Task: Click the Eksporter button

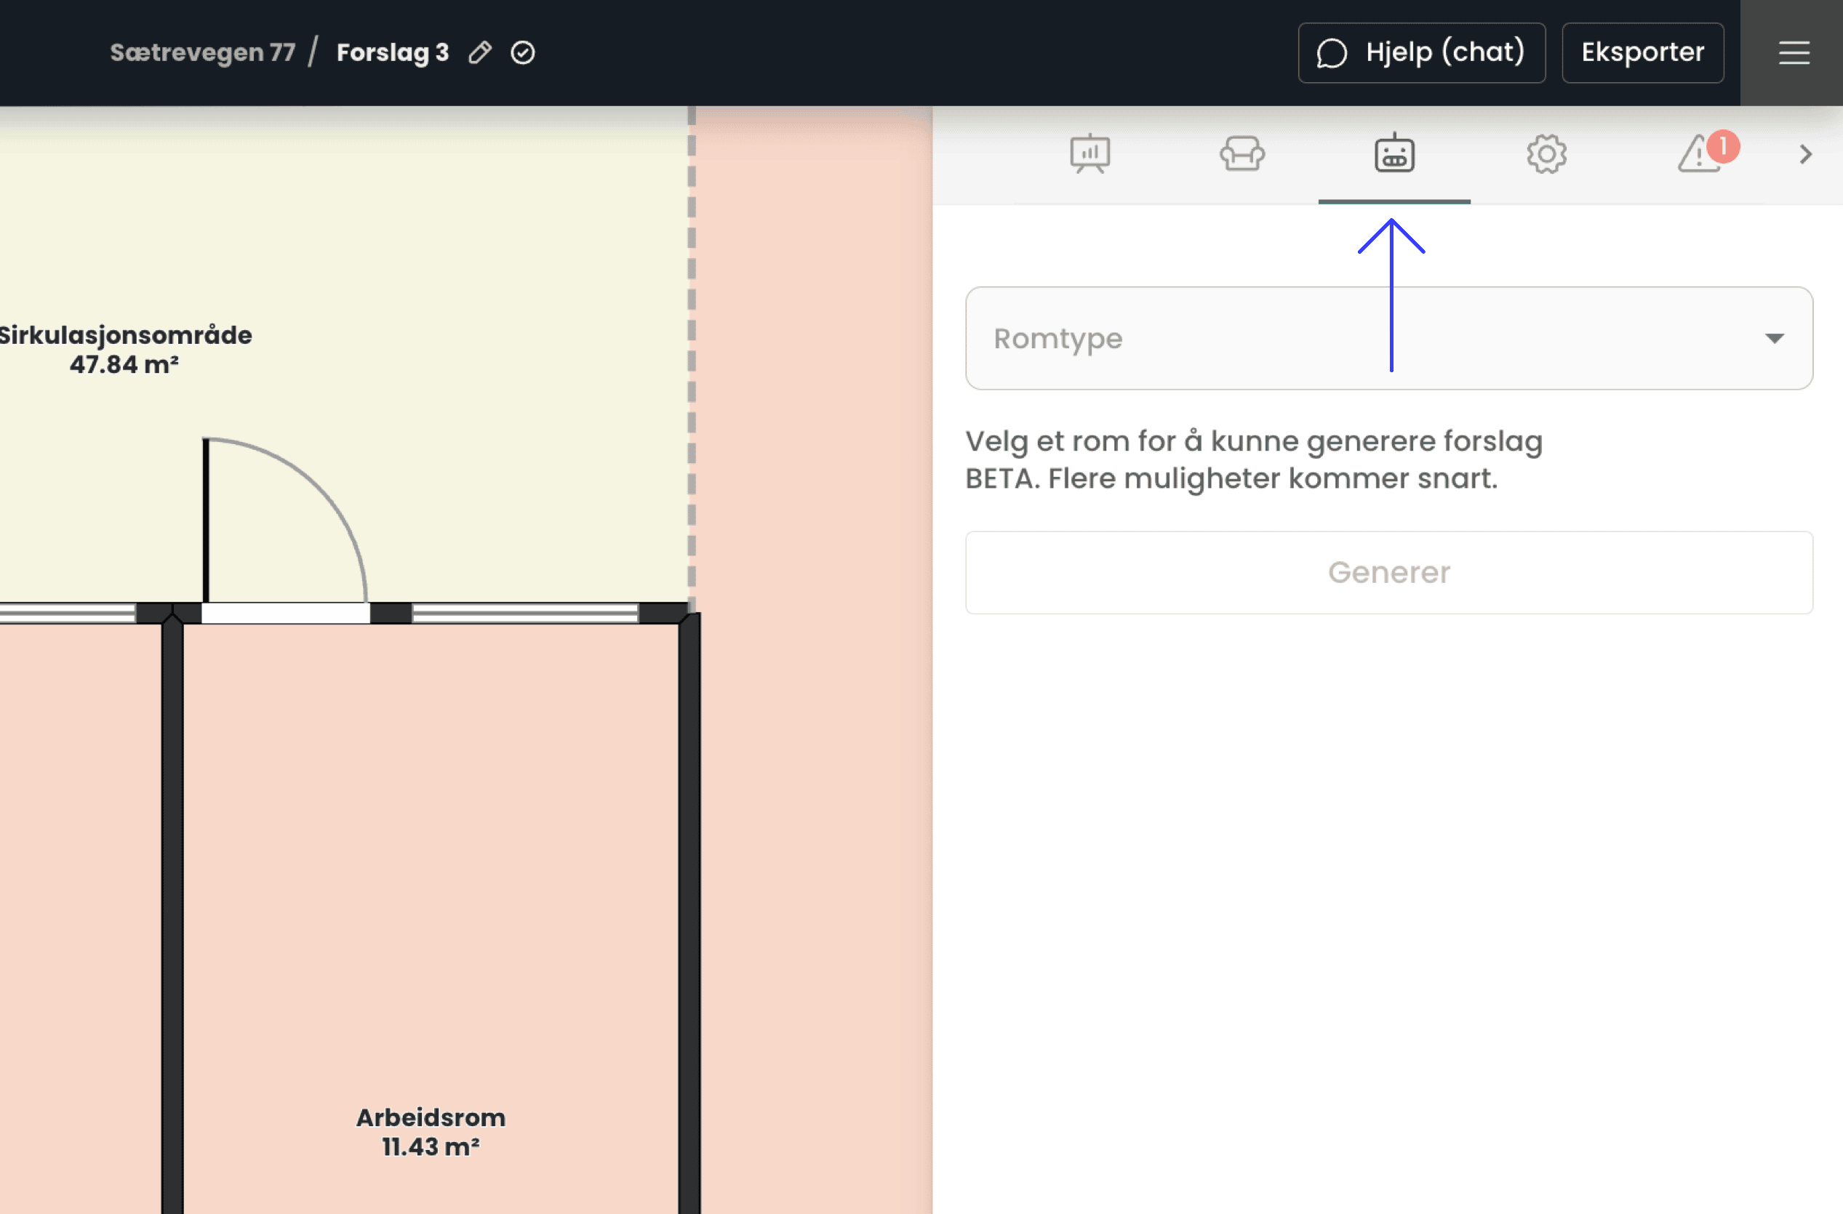Action: tap(1642, 52)
